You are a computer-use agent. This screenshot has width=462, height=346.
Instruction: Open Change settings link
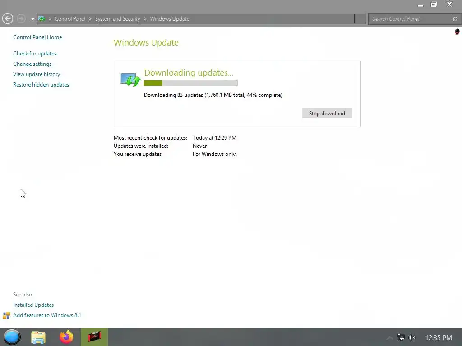click(x=32, y=64)
